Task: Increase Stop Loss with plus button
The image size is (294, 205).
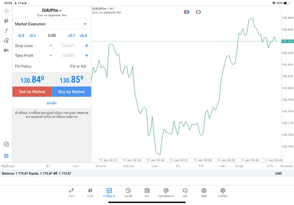Action: tap(86, 46)
